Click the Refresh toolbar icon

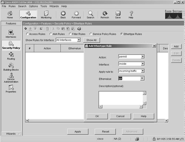click(x=105, y=15)
